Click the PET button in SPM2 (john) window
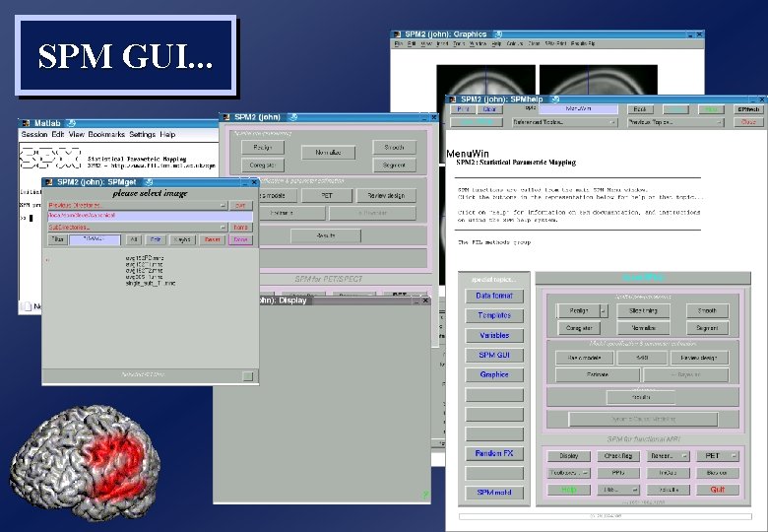 (327, 195)
